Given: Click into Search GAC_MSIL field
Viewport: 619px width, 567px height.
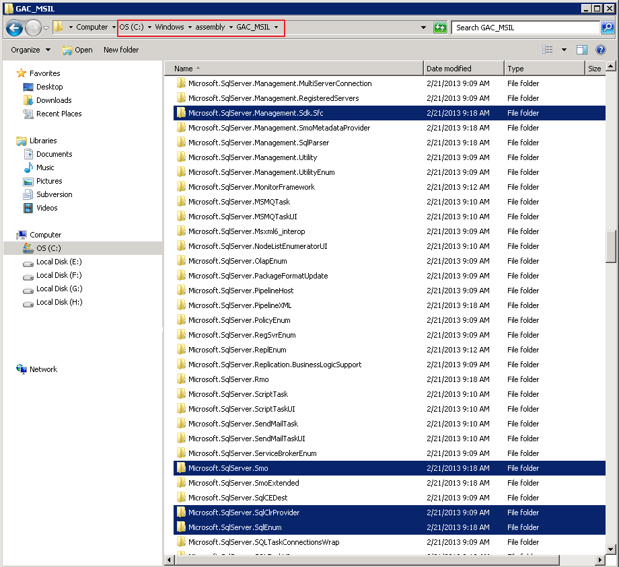Looking at the screenshot, I should pos(525,28).
